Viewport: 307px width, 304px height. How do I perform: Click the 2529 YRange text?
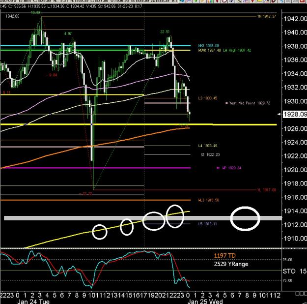231,264
